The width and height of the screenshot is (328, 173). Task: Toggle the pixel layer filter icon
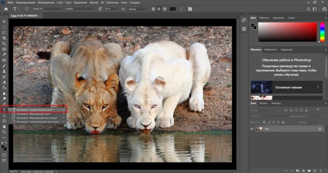(286, 110)
